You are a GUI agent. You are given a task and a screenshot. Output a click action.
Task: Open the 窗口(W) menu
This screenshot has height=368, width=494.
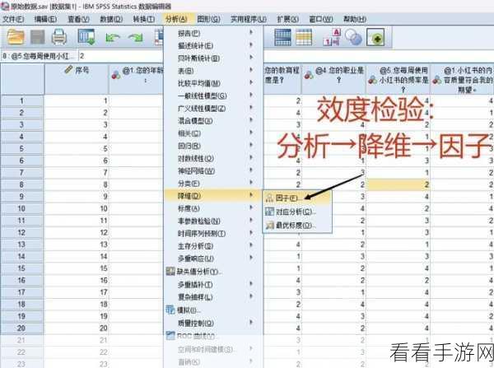pyautogui.click(x=321, y=19)
